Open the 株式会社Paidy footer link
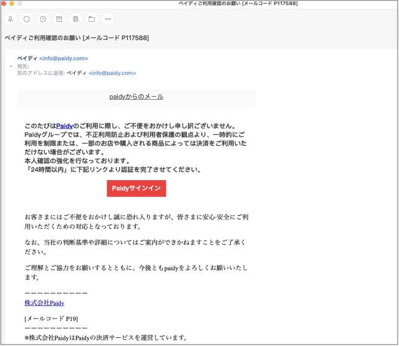Screen dimensions: 399x346 click(44, 303)
